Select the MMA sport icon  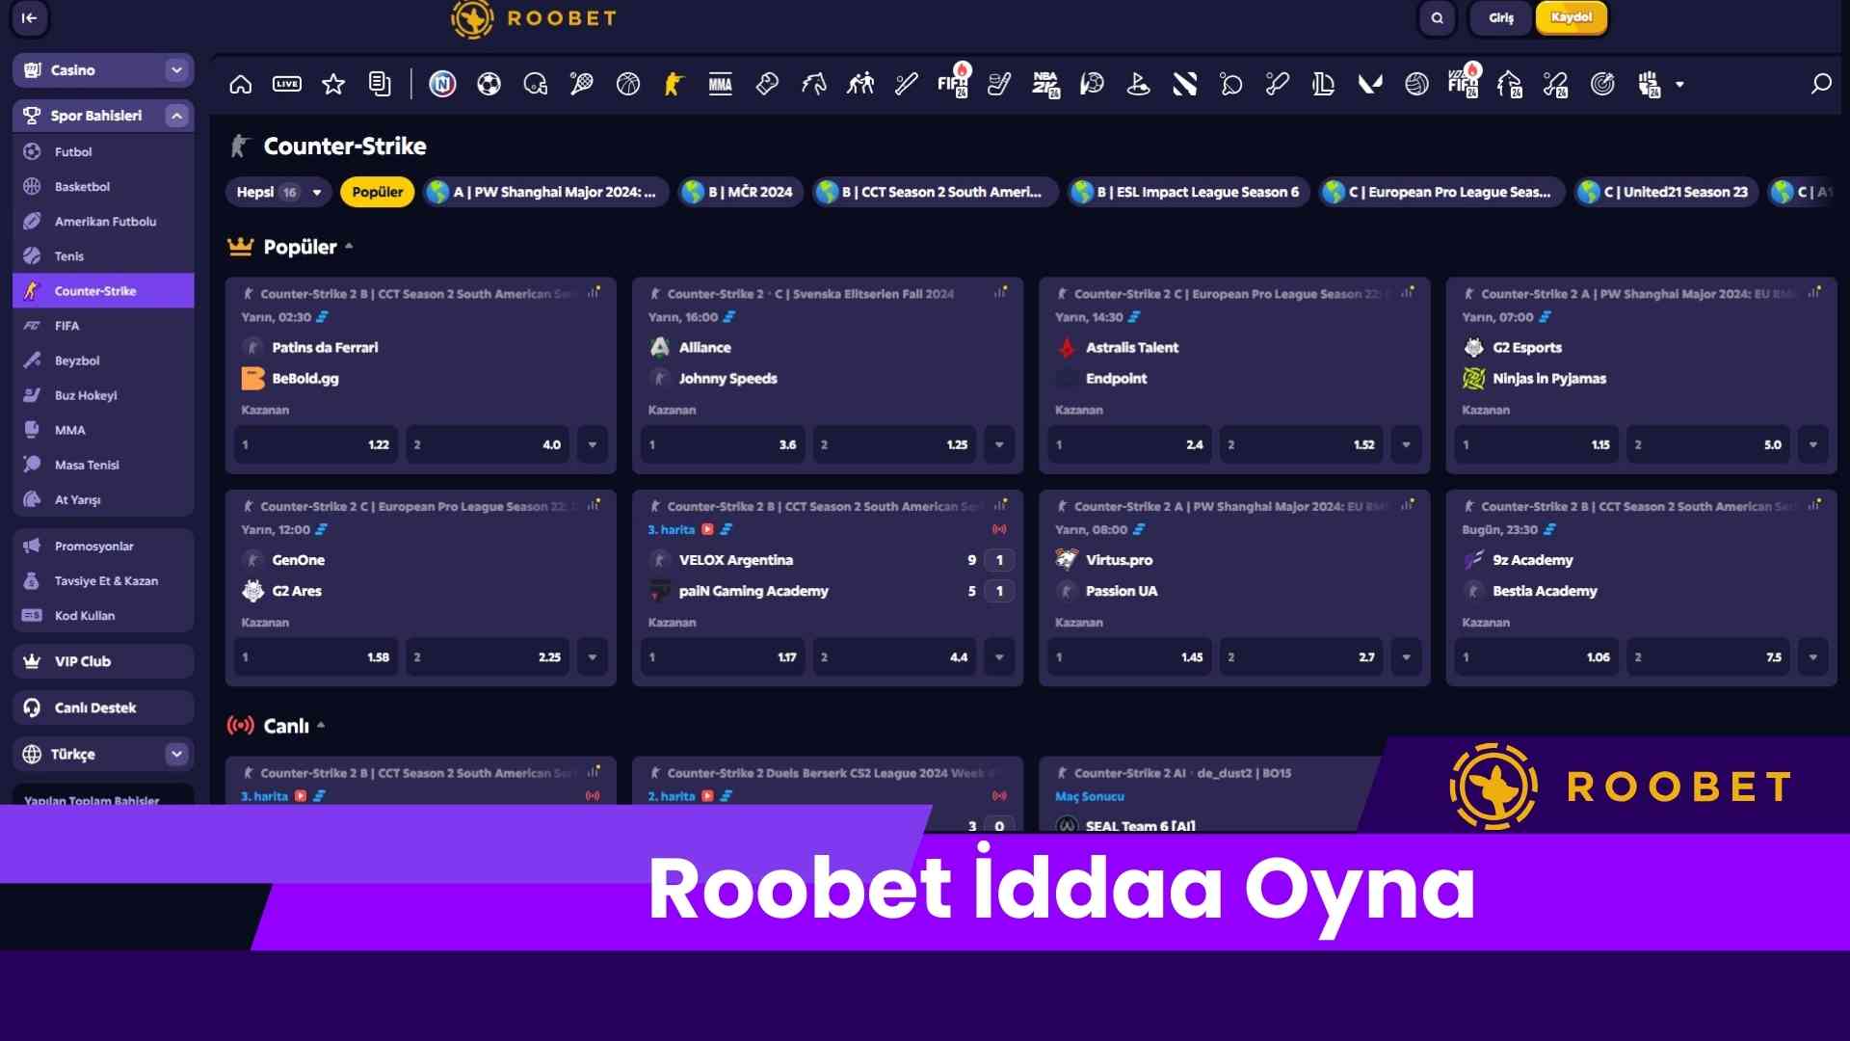pos(721,85)
